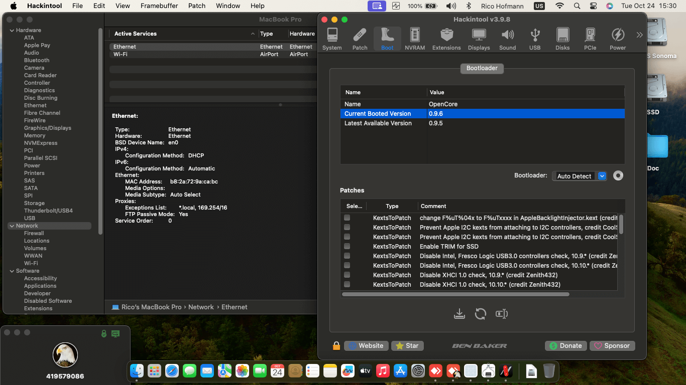Click the Sponsor button

coord(612,346)
